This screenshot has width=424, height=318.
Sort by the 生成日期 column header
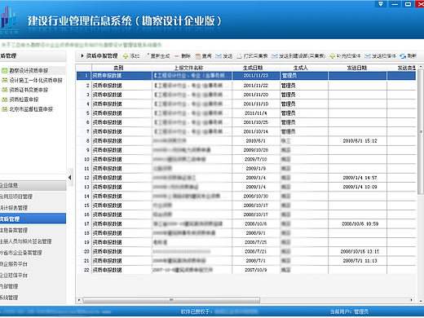(x=256, y=68)
